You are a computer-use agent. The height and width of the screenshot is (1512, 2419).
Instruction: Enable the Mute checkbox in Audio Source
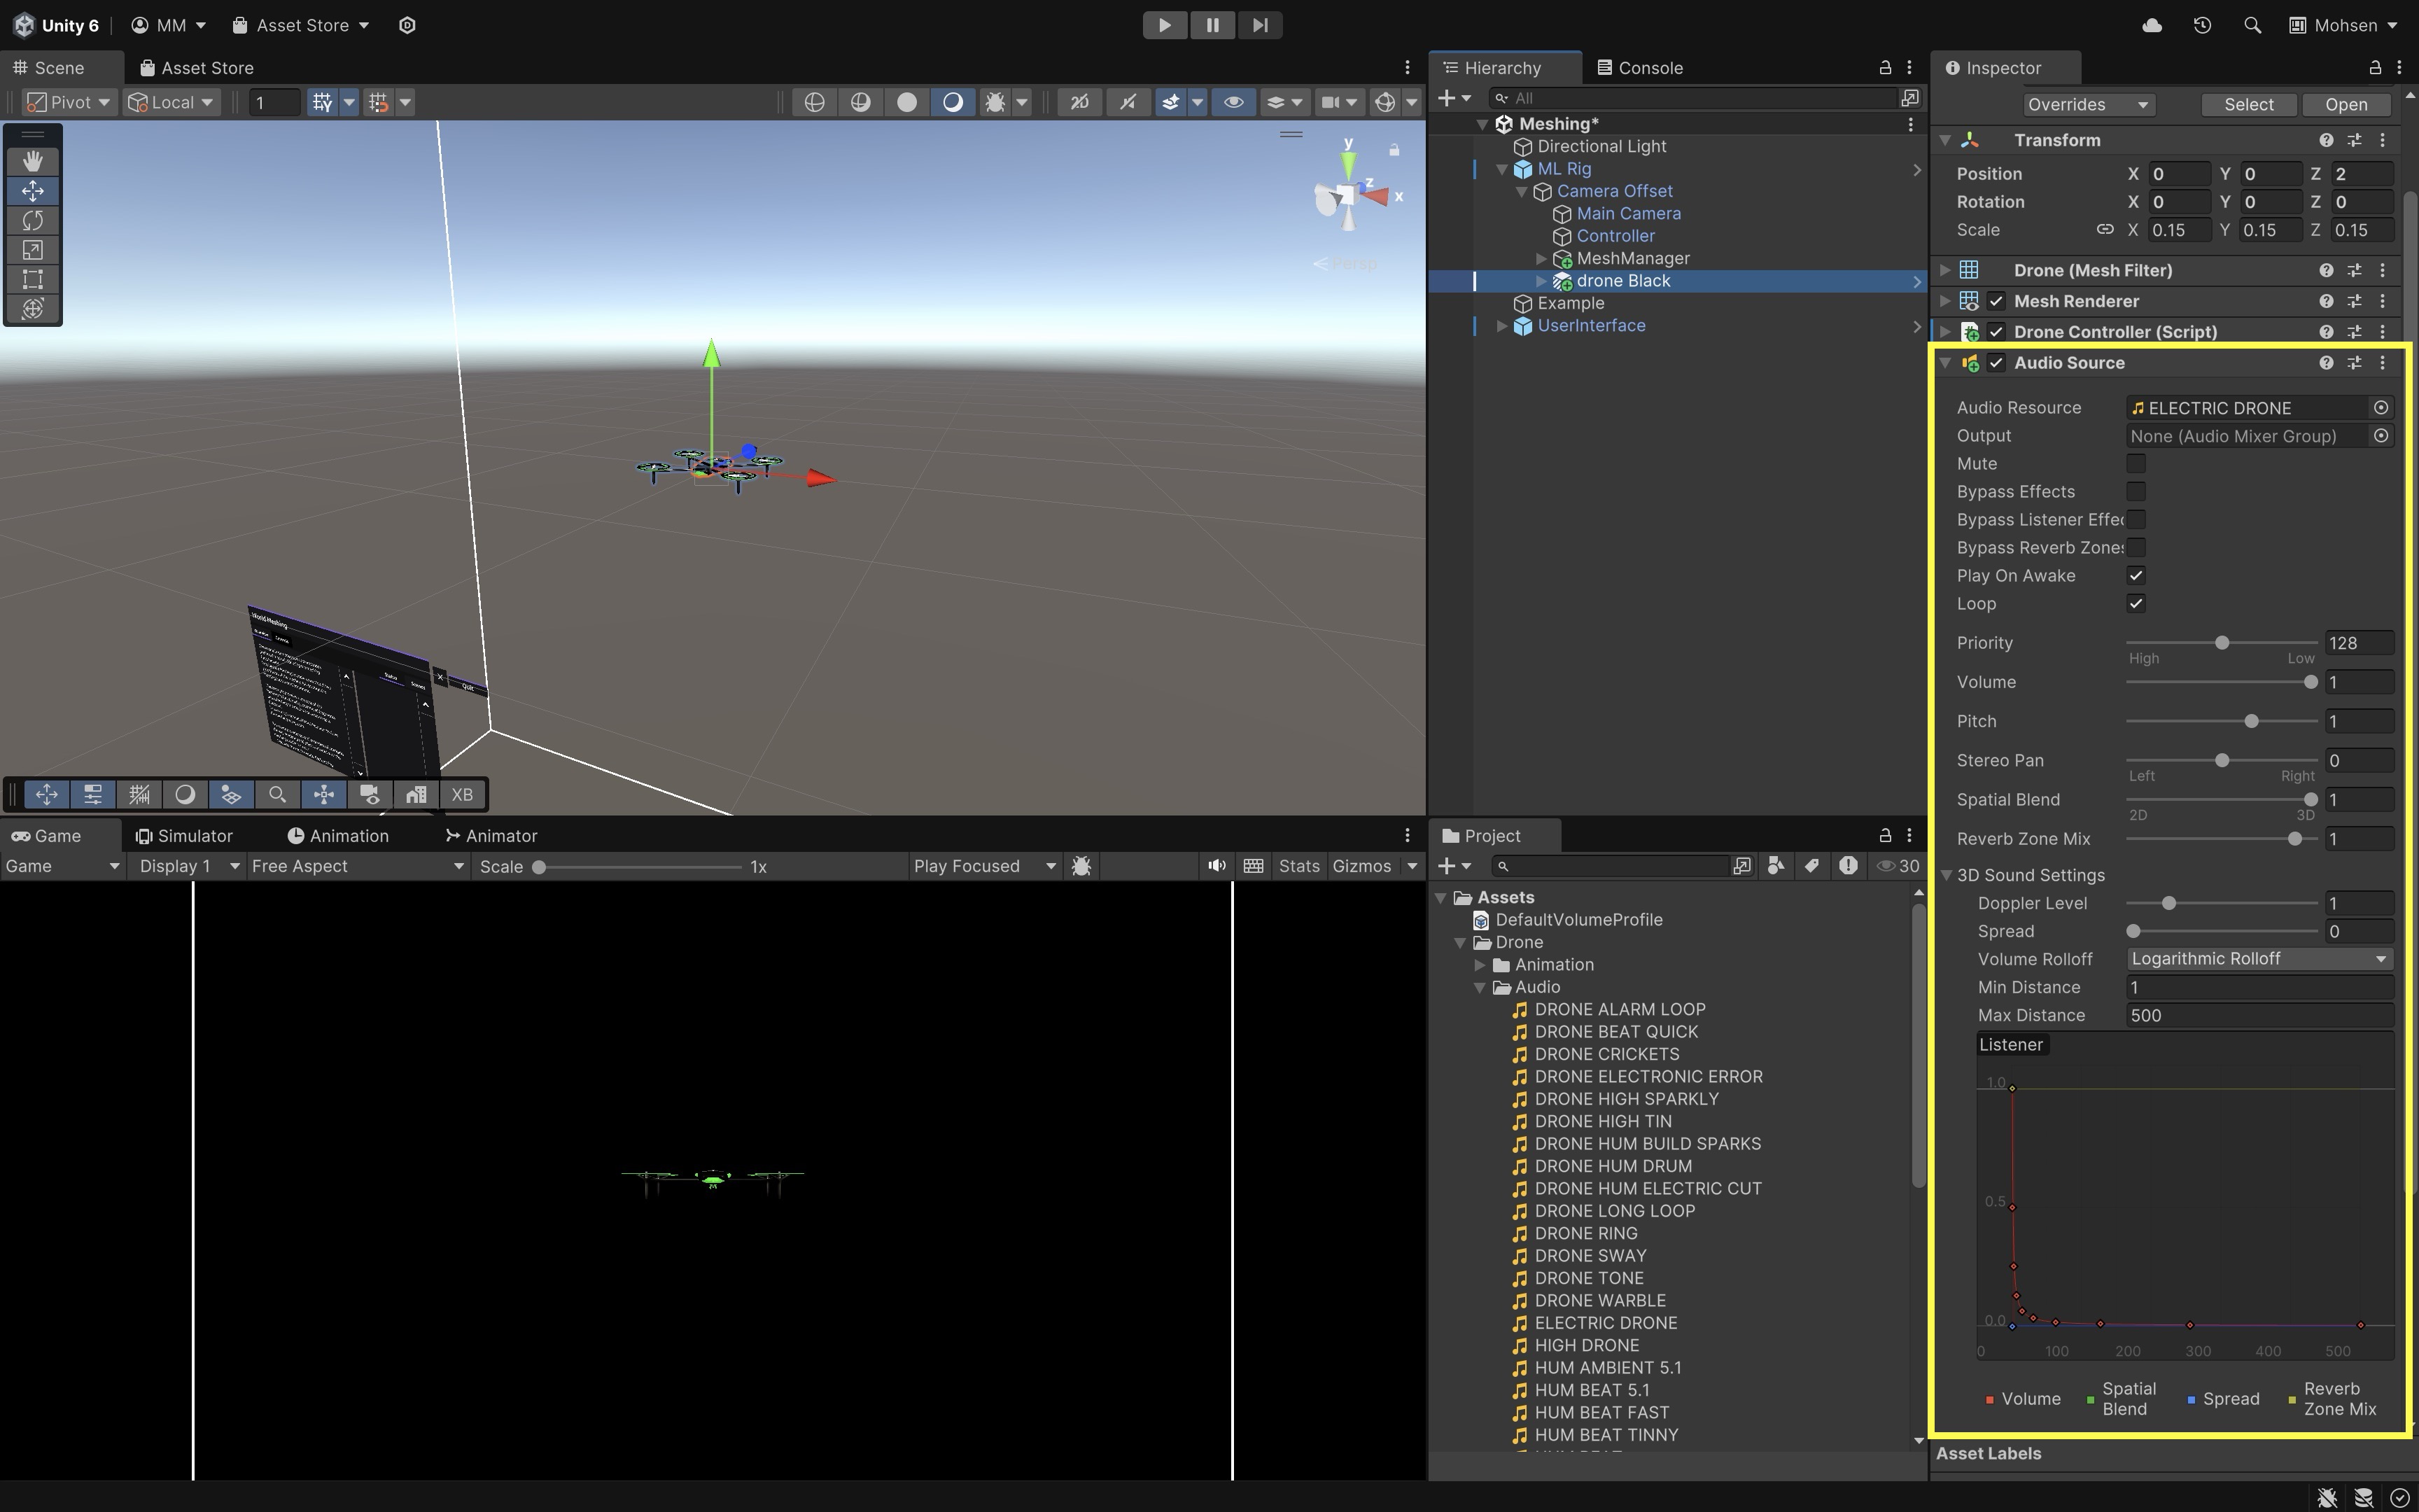click(2136, 464)
